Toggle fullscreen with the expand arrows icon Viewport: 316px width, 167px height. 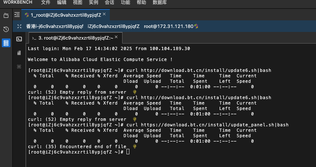coord(19,26)
